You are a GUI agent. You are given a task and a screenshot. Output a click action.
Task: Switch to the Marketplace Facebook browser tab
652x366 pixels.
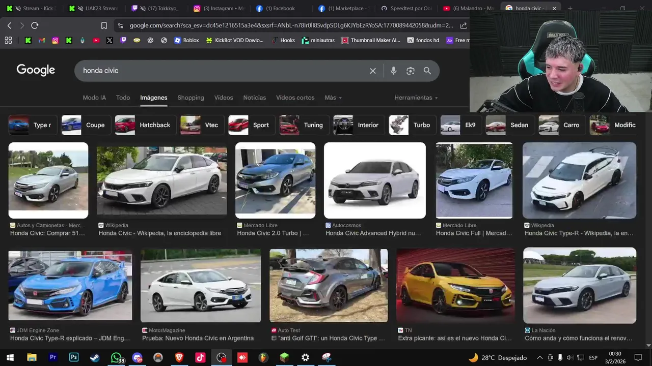tap(344, 8)
